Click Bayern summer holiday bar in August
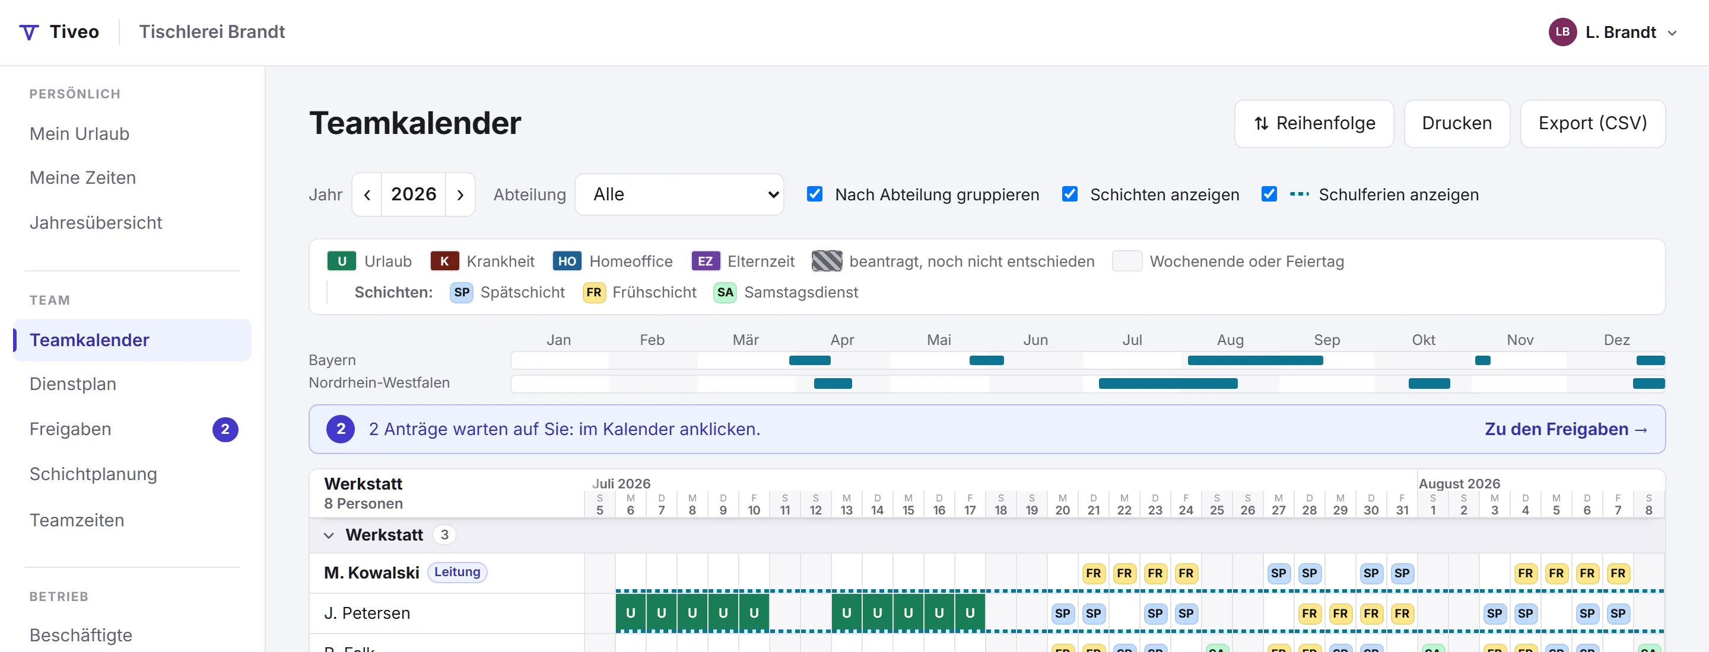The width and height of the screenshot is (1709, 652). click(1255, 360)
